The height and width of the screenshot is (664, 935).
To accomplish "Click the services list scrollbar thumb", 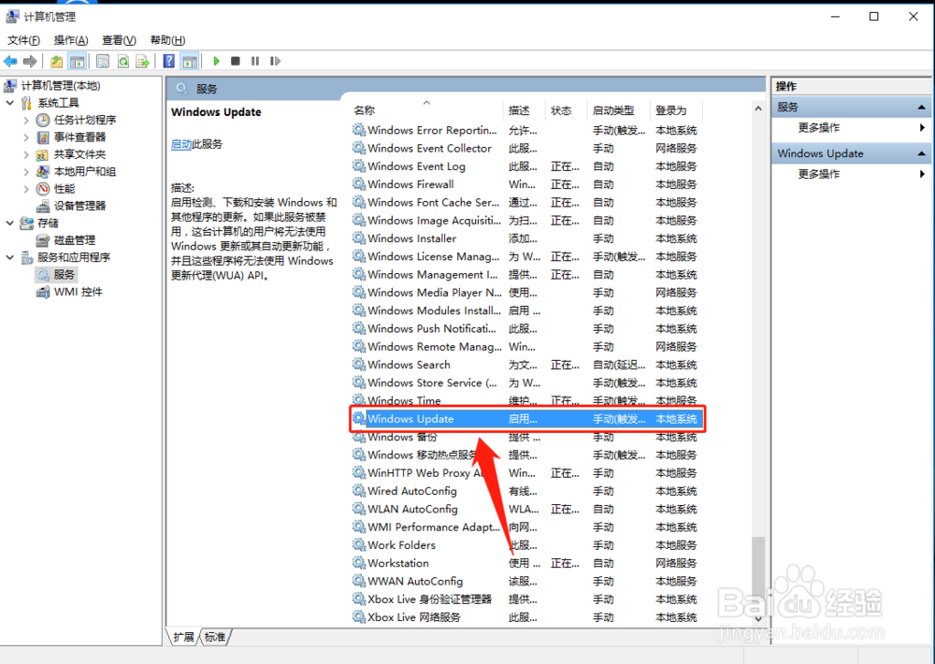I will [x=758, y=572].
